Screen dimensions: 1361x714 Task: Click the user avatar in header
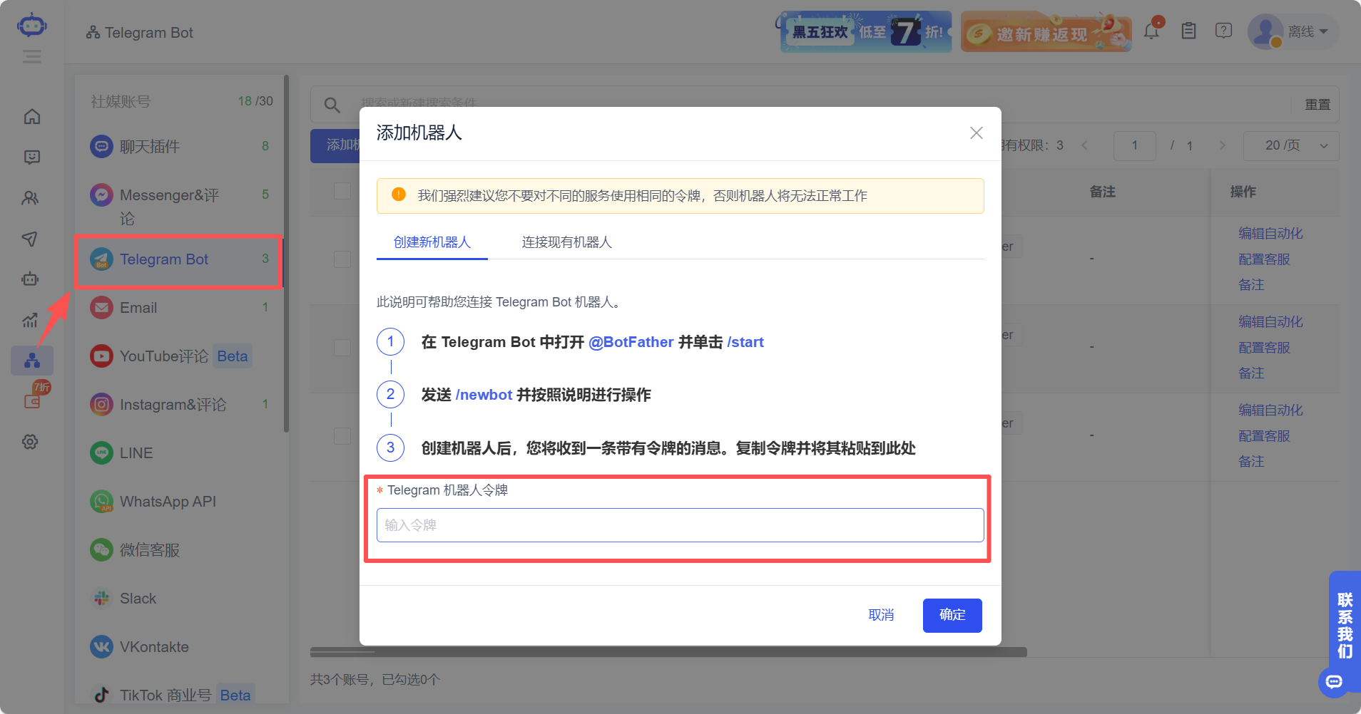pos(1265,32)
